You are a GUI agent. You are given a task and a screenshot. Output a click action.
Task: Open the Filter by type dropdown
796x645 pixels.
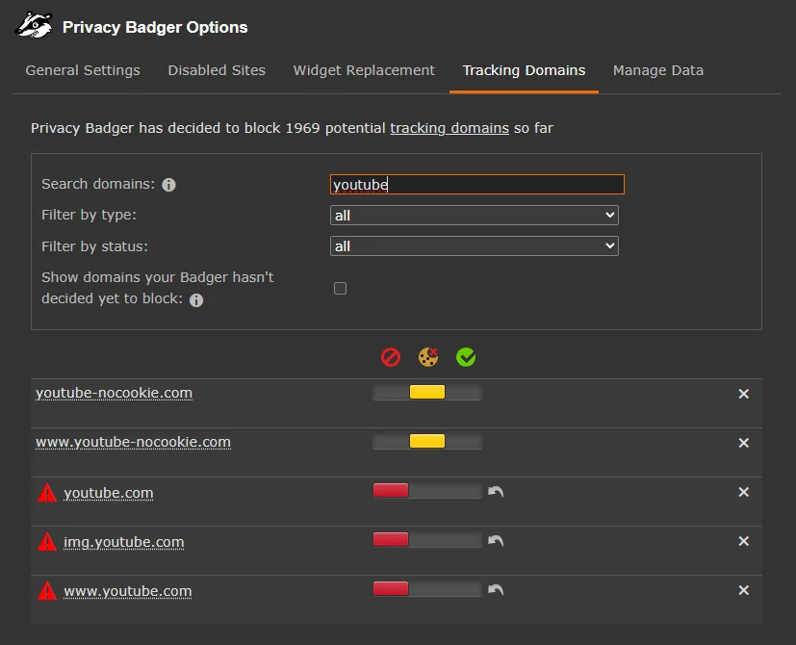[x=475, y=216]
